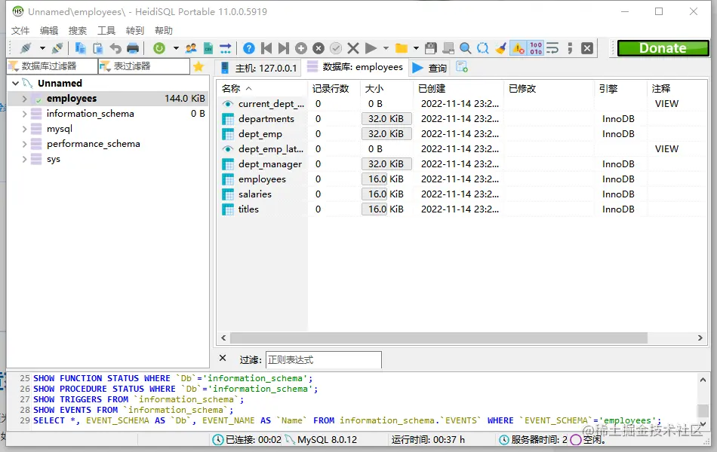The width and height of the screenshot is (717, 452).
Task: Click the favorites star icon
Action: pyautogui.click(x=198, y=66)
